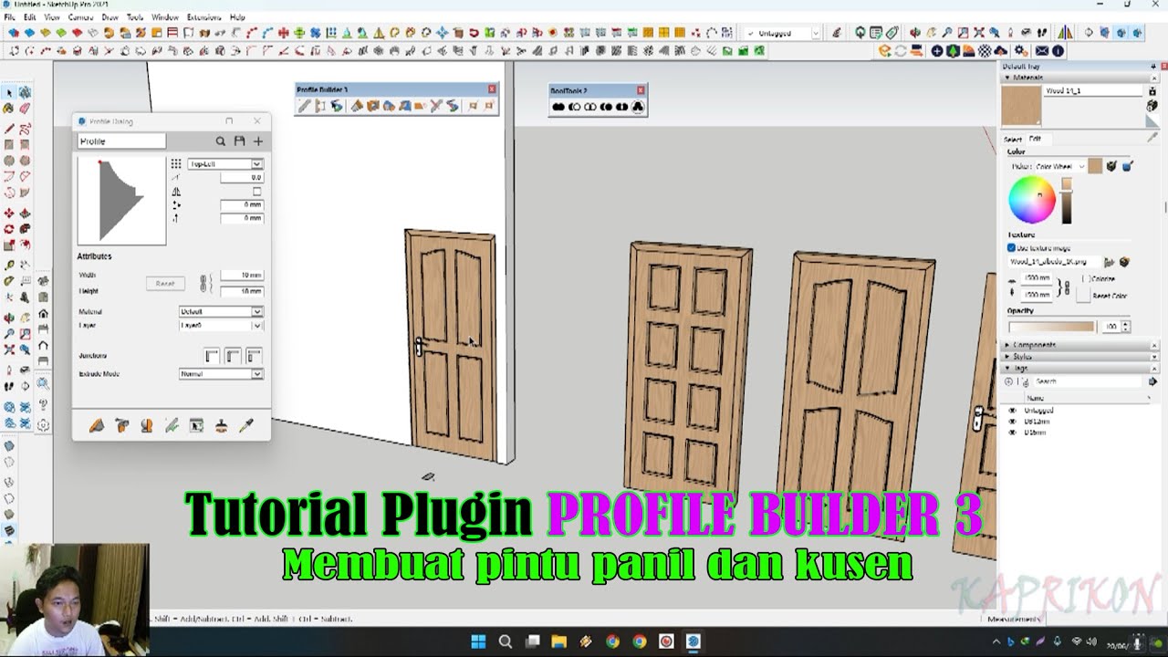Open the Top-Left placement dropdown

pyautogui.click(x=225, y=164)
